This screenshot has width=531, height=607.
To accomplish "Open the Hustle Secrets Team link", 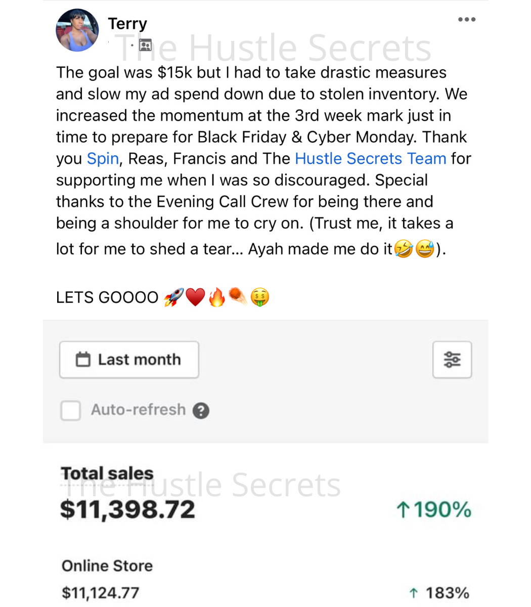I will tap(370, 159).
